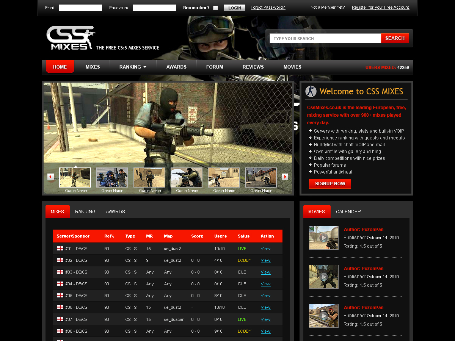
Task: Select the Movies tab in the sidebar panel
Action: (x=317, y=211)
